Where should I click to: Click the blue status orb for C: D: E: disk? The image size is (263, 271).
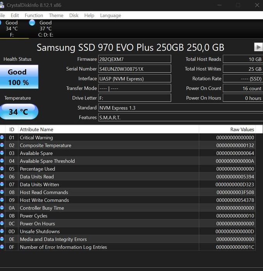[32, 22]
